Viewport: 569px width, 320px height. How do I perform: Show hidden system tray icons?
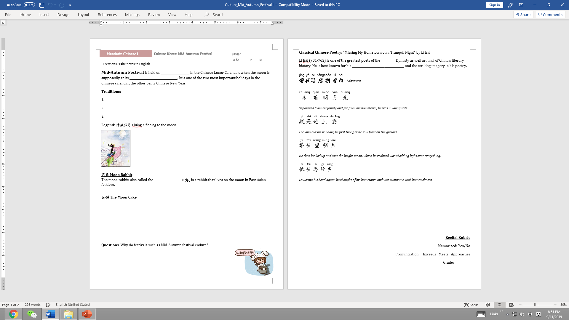coord(507,314)
